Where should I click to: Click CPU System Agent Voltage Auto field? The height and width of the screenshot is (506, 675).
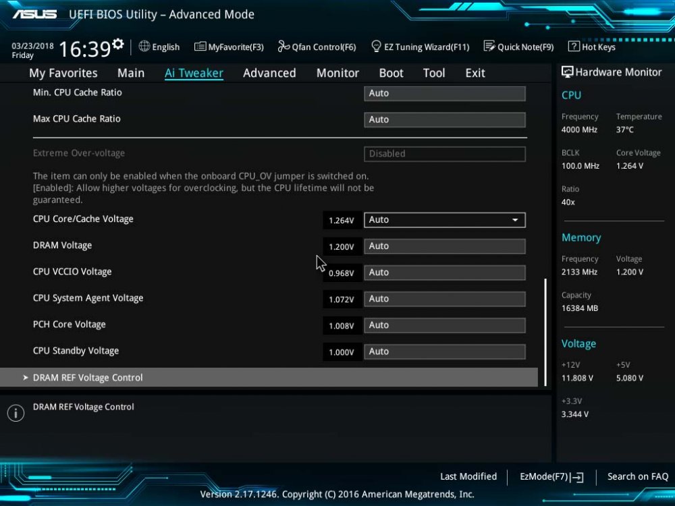point(445,299)
